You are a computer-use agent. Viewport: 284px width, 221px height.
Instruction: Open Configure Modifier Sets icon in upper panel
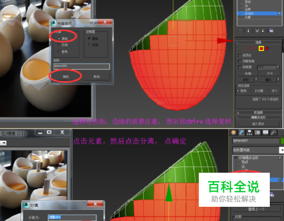(272, 31)
